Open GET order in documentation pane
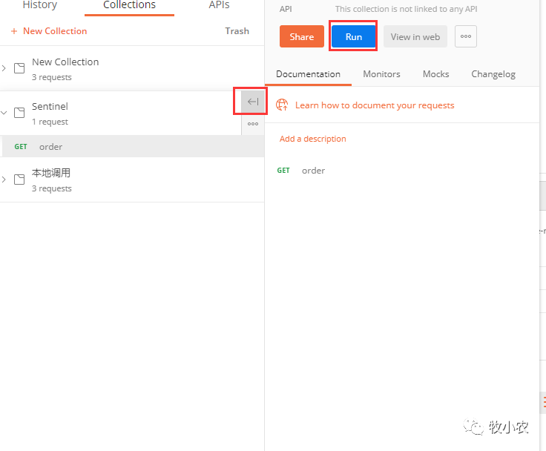The height and width of the screenshot is (451, 546). 301,171
